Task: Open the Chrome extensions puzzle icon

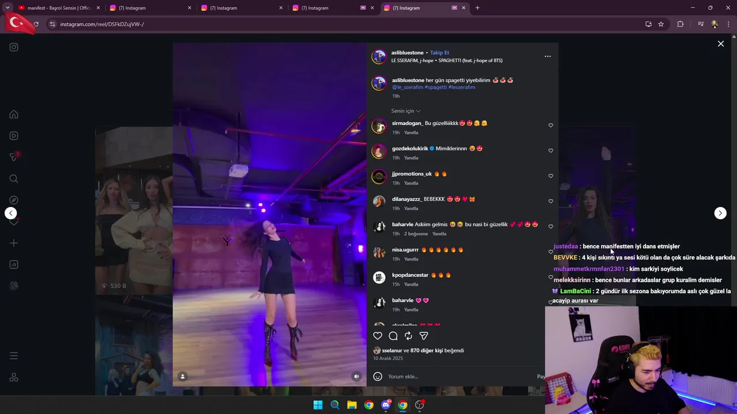Action: point(680,24)
